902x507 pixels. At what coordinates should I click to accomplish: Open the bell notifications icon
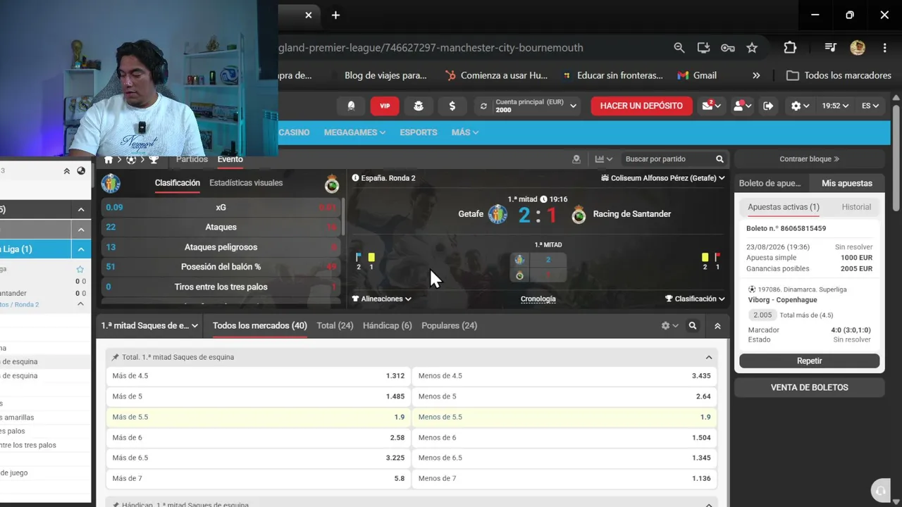click(x=351, y=106)
